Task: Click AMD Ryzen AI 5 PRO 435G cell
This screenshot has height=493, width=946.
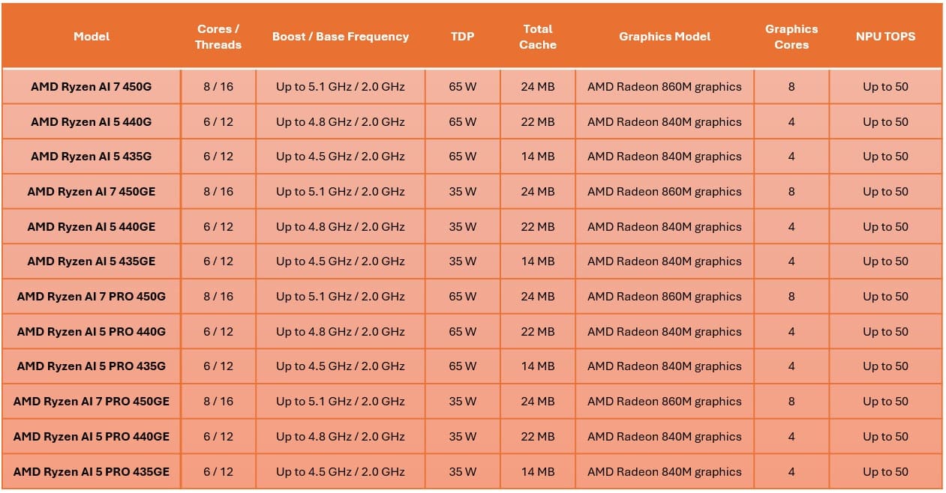Action: point(92,366)
